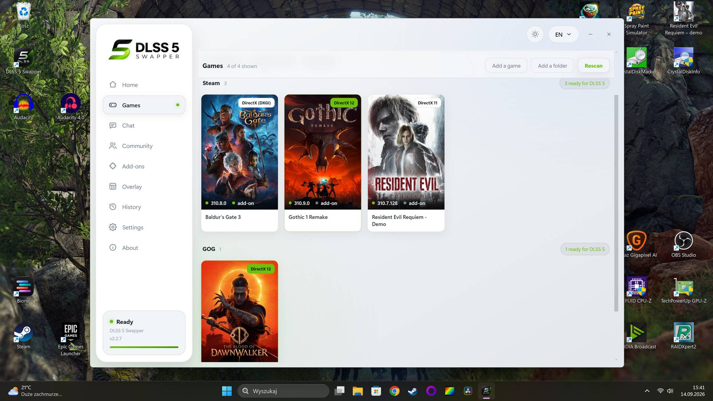Select the Bionic desktop icon
The height and width of the screenshot is (401, 713).
[x=23, y=290]
